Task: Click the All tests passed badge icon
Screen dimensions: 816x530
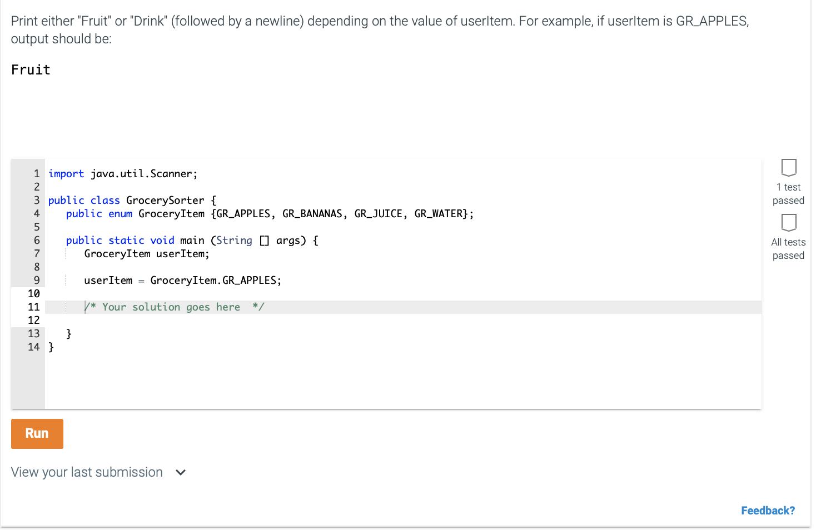Action: click(788, 222)
